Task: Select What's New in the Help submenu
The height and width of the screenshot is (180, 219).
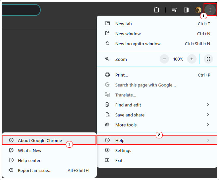Action: tap(49, 150)
